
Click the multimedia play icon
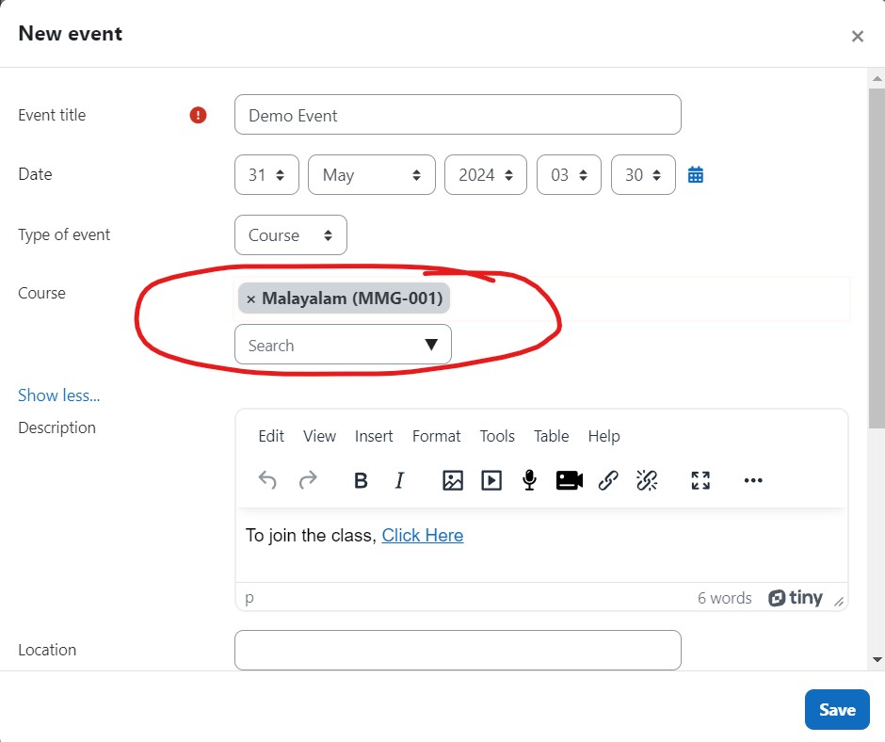(x=491, y=480)
